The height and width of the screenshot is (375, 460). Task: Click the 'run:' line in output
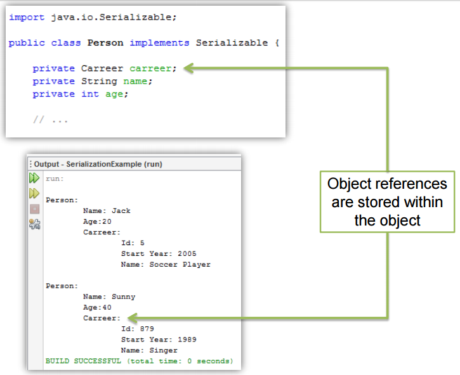(56, 179)
